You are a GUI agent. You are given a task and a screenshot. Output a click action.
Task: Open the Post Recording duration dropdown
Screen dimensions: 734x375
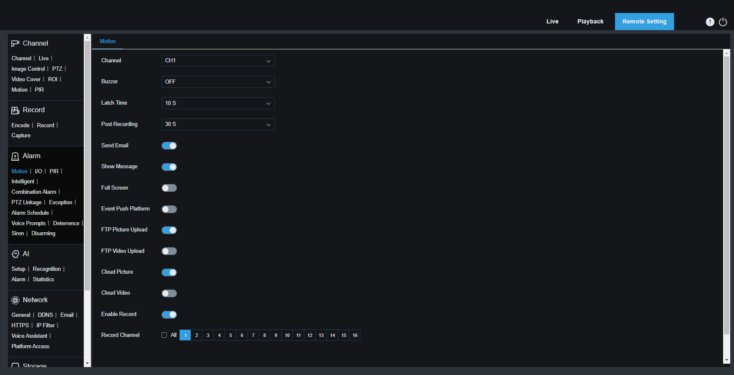(218, 124)
